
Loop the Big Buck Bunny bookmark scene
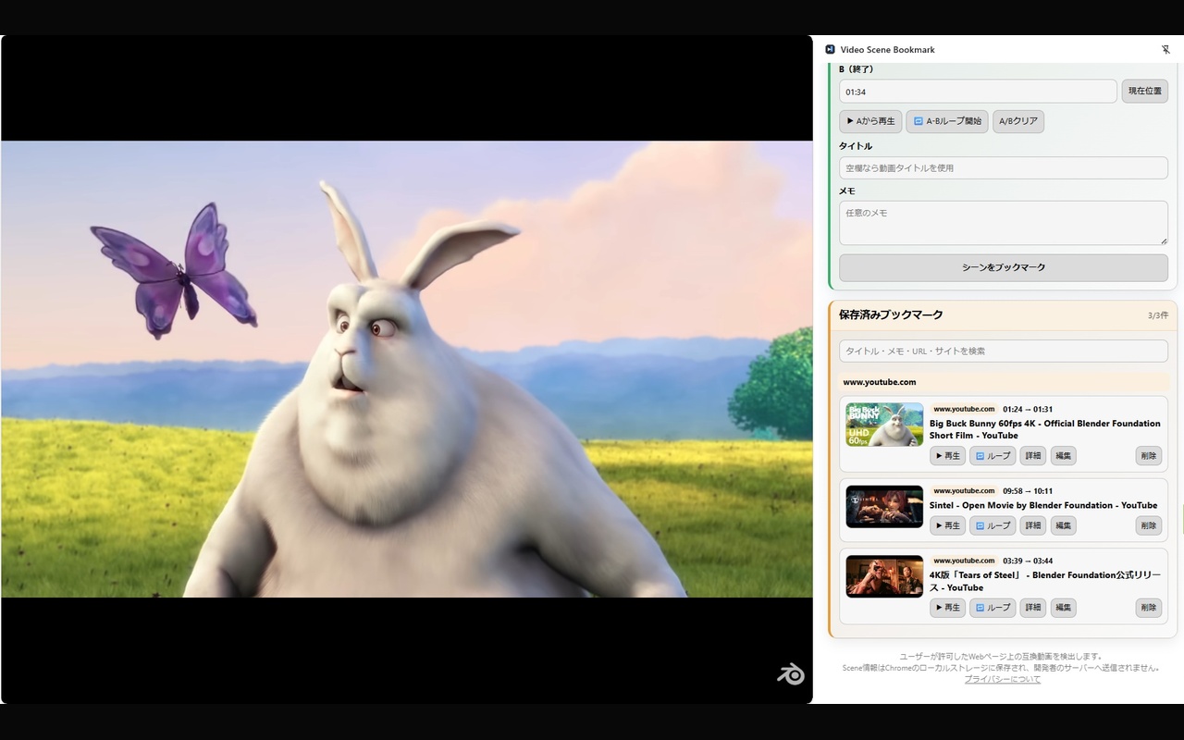(x=993, y=456)
